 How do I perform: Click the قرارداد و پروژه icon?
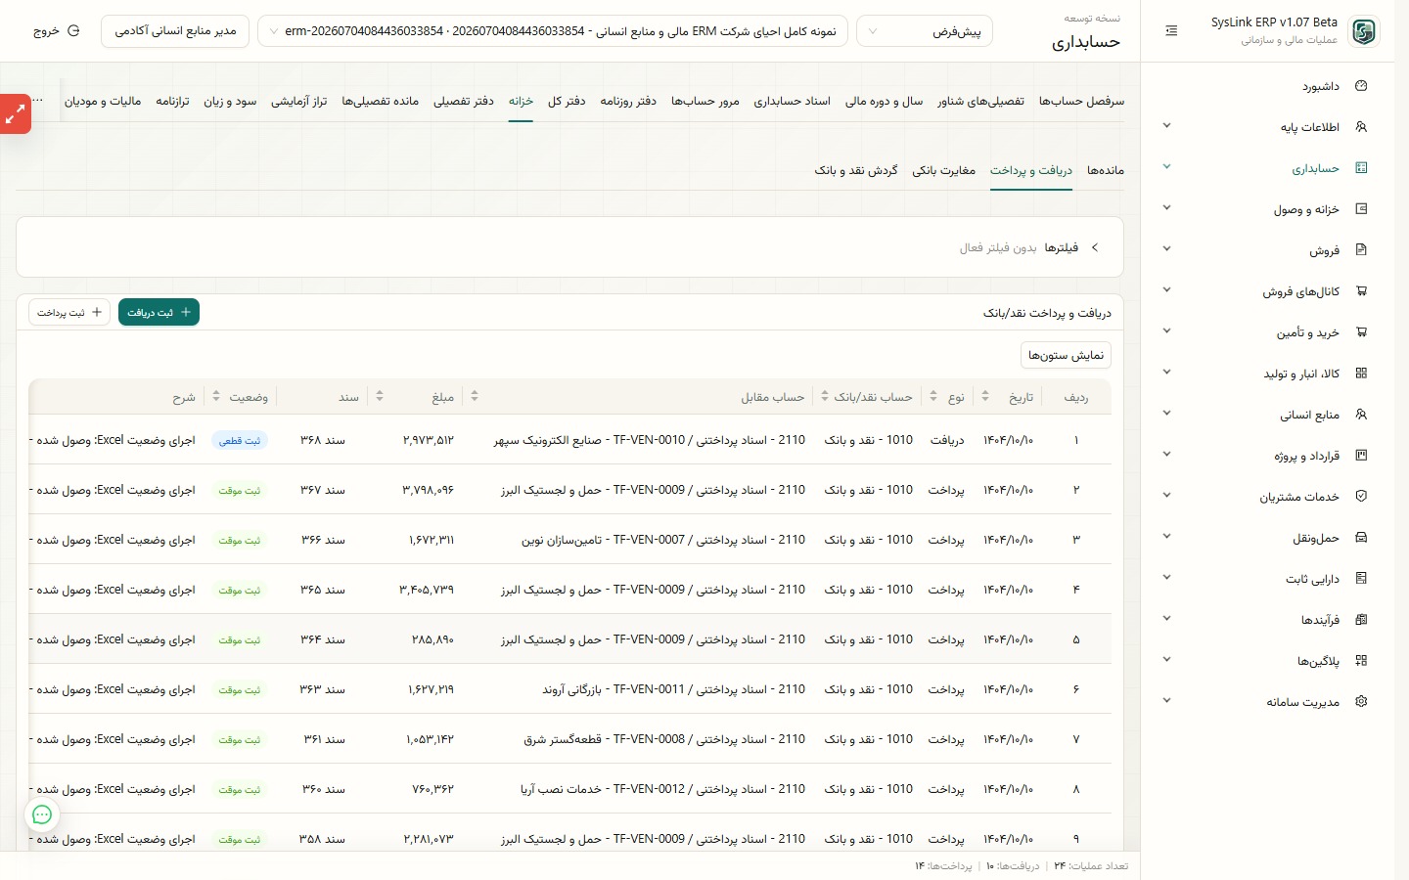[x=1361, y=456]
